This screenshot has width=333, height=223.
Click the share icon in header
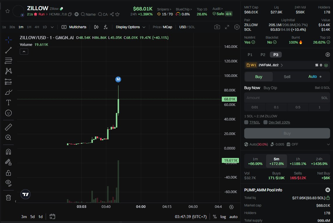tap(112, 14)
